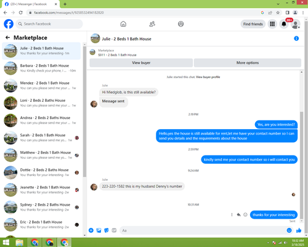Click chat list scrollbar down arrow
This screenshot has width=308, height=247.
(x=84, y=235)
